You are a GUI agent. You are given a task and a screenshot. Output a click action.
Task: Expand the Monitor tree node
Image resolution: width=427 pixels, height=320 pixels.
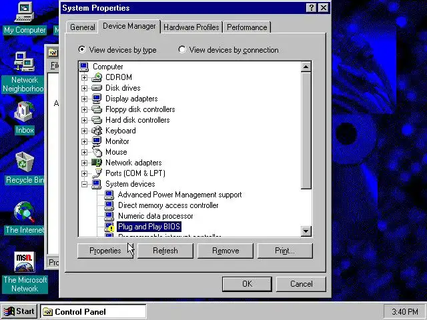(85, 141)
